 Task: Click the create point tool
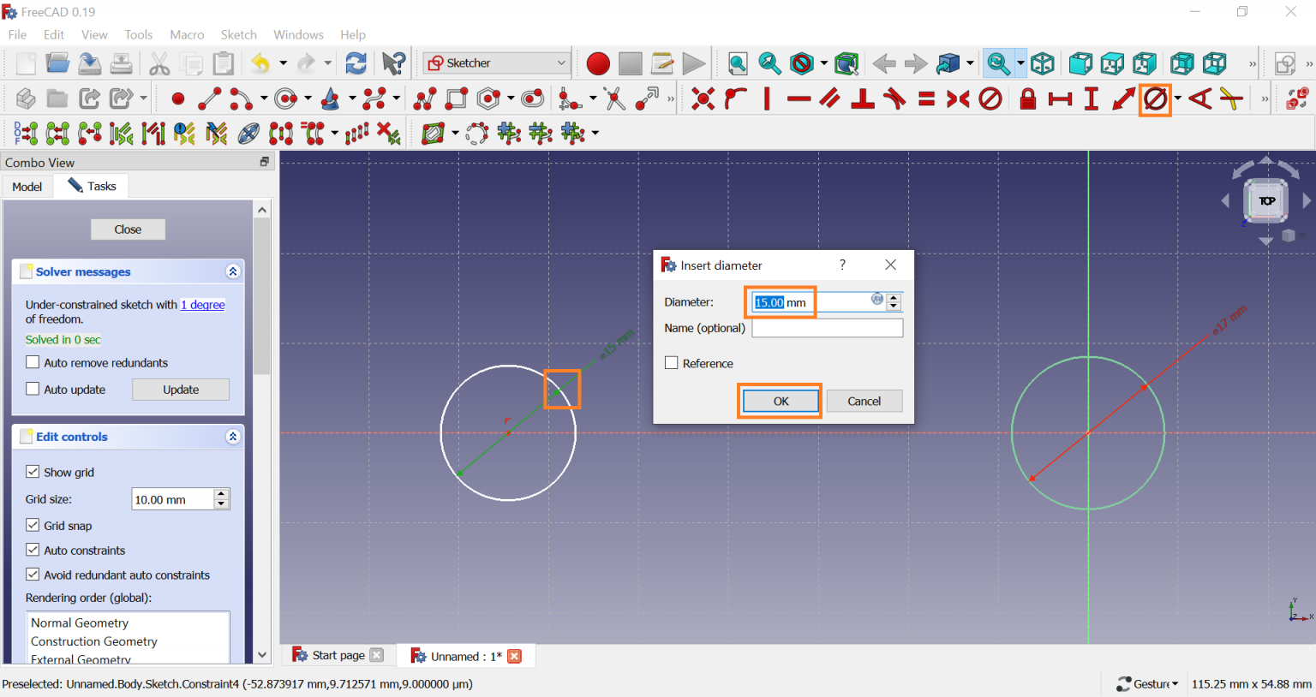point(178,99)
